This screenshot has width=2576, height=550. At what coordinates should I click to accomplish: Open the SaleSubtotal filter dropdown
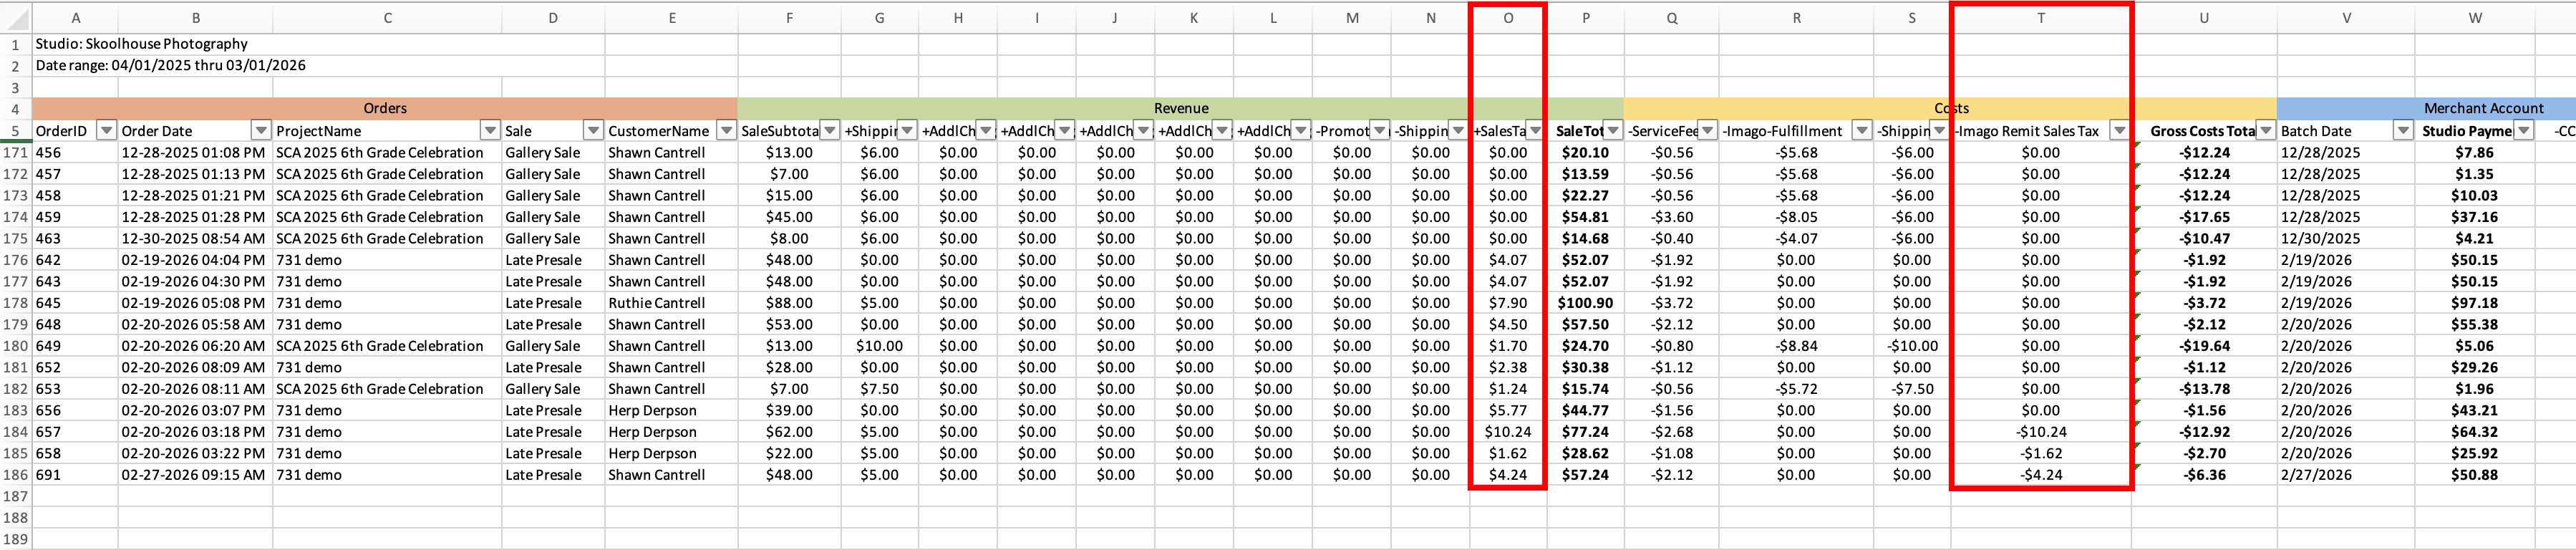click(830, 131)
